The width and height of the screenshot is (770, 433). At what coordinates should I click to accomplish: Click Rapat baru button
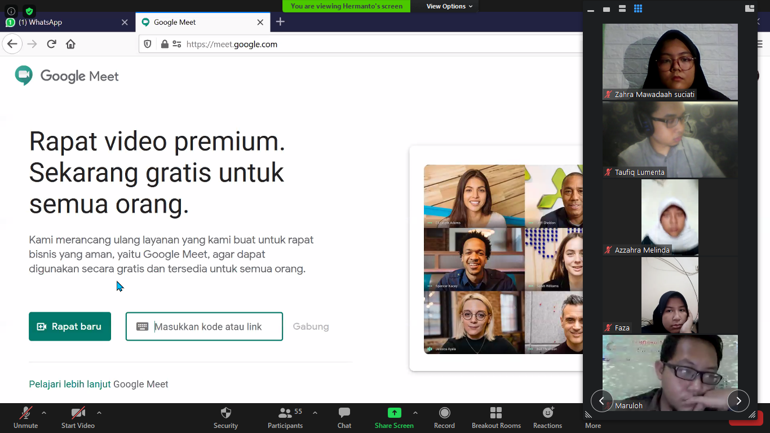pos(70,326)
